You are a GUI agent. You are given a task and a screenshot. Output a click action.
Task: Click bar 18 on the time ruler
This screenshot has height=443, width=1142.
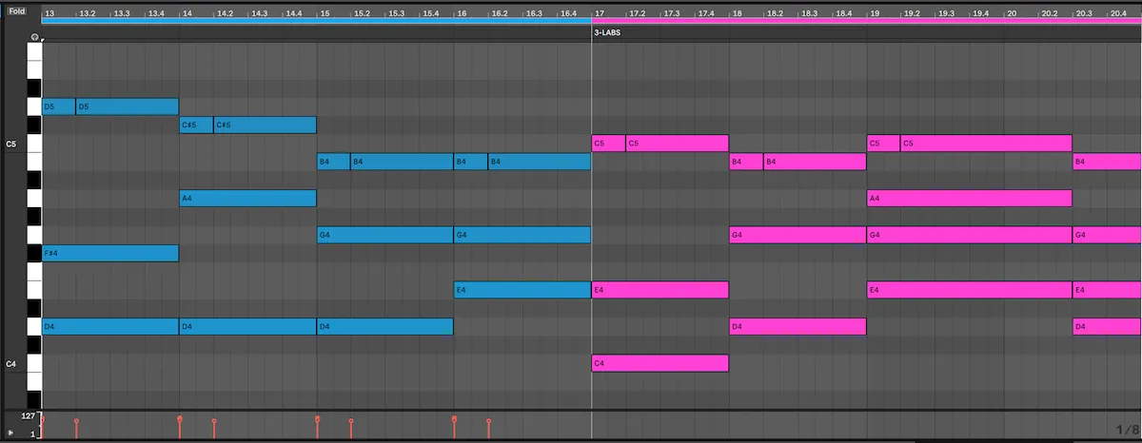(736, 14)
